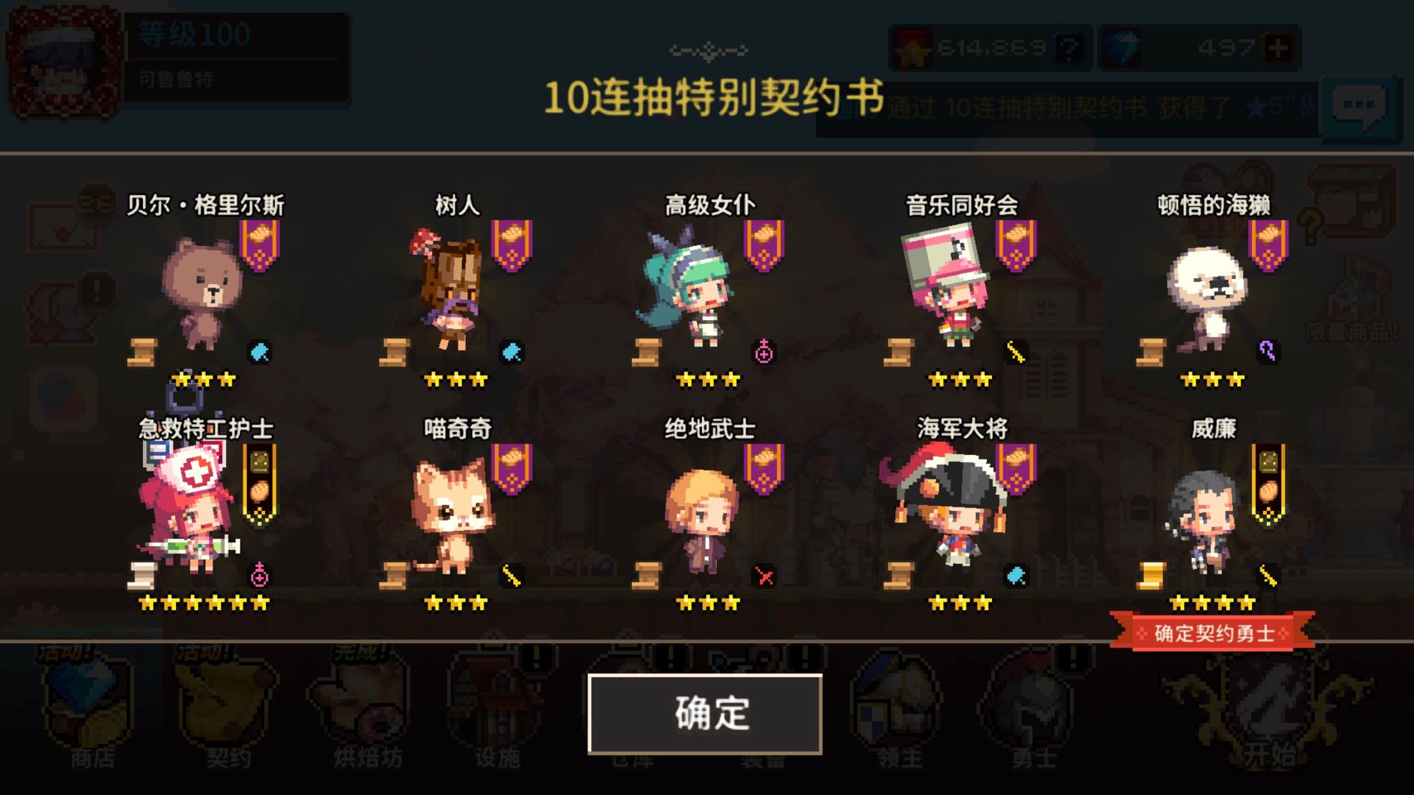Screen dimensions: 1414x795
Task: Tap the blue axe icon under 贝尔·格里尔斯
Action: [259, 351]
